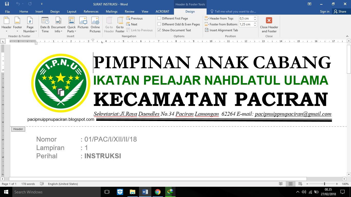Click the tab selector at the ruler corner

3,41
